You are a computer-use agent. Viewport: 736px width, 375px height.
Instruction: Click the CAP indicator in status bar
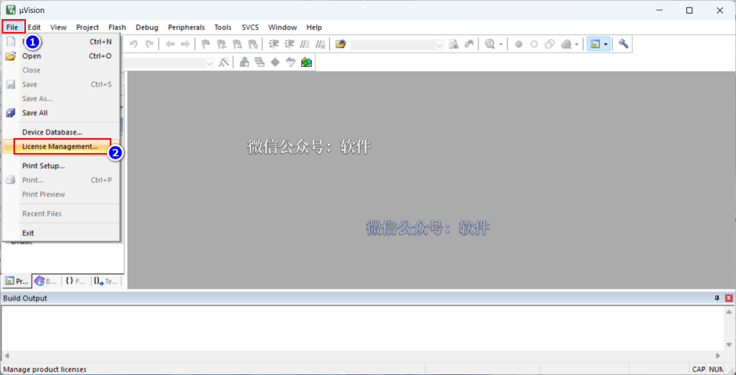coord(698,370)
